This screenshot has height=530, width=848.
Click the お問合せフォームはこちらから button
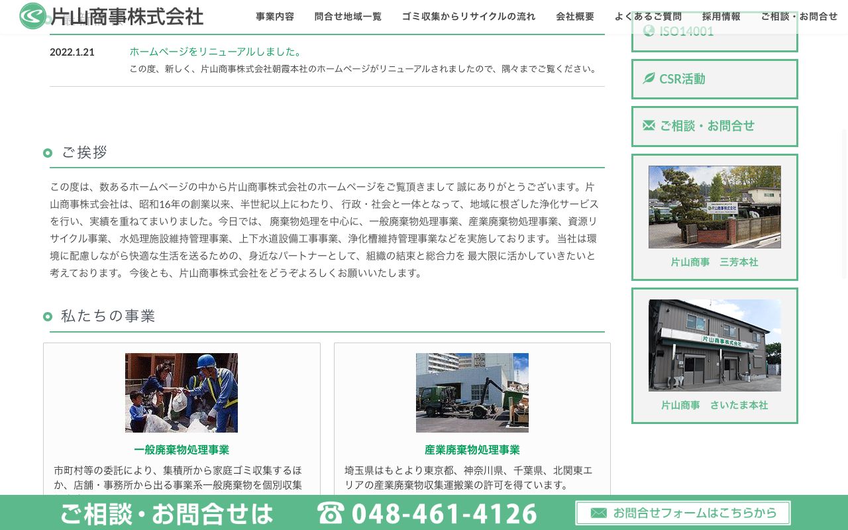coord(683,513)
